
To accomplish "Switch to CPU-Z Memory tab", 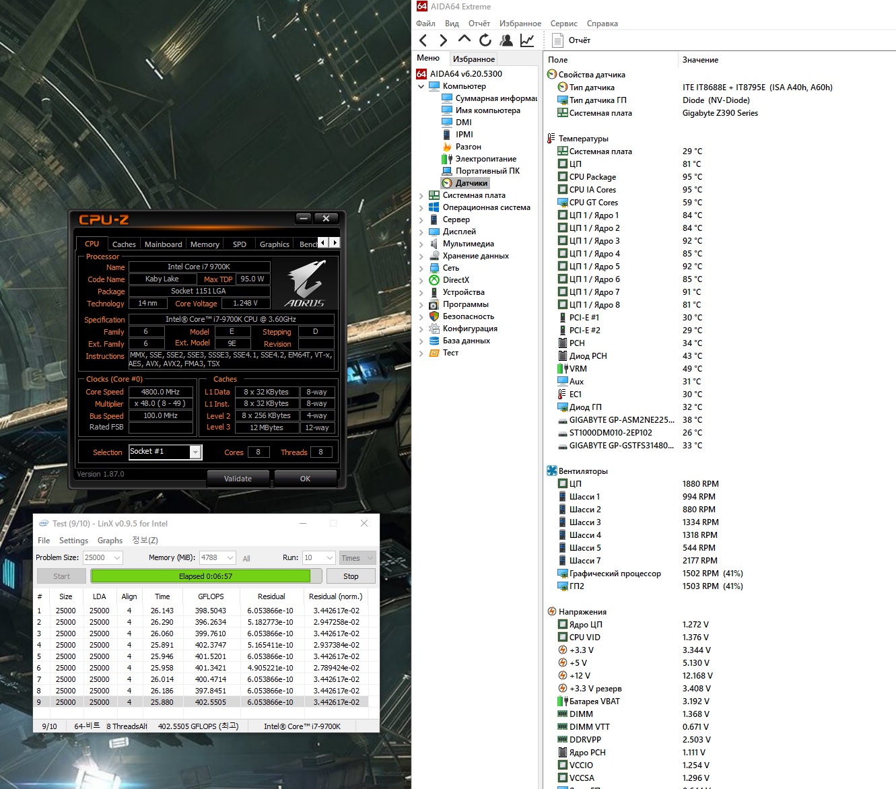I will pyautogui.click(x=205, y=244).
